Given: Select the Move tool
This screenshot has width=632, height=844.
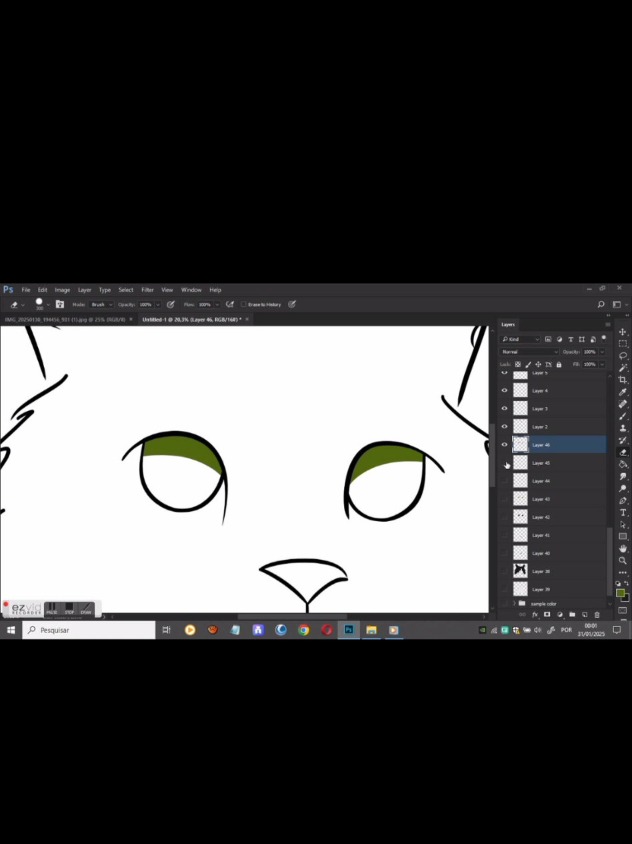Looking at the screenshot, I should pyautogui.click(x=623, y=332).
